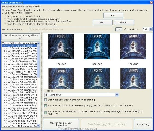154x131 pixels.
Task: Click Search for a cover illustration
Action: [x=61, y=124]
